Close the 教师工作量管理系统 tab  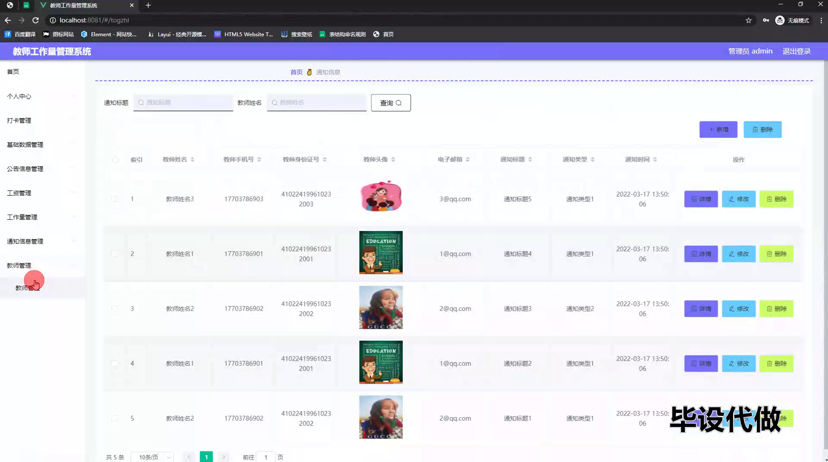(132, 5)
